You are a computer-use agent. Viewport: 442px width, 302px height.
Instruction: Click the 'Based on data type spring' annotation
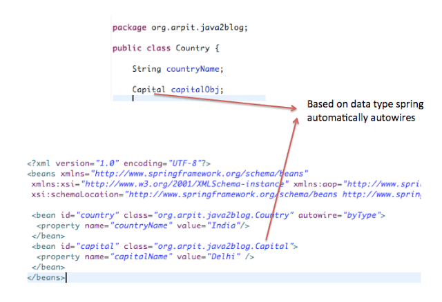coord(365,104)
